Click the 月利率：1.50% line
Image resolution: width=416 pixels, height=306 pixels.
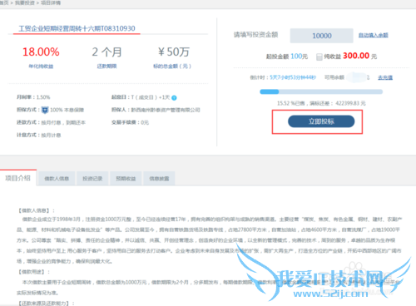pos(33,97)
